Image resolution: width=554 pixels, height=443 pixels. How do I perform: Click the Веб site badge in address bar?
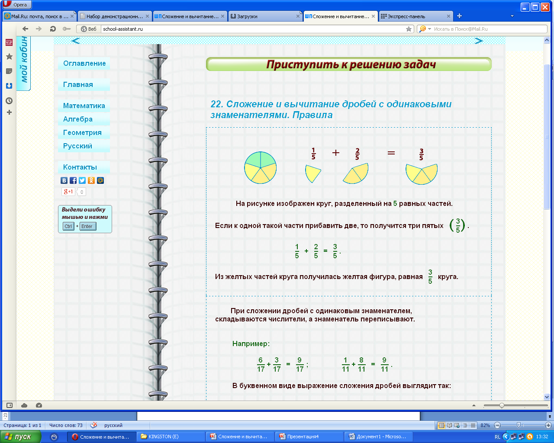(89, 29)
